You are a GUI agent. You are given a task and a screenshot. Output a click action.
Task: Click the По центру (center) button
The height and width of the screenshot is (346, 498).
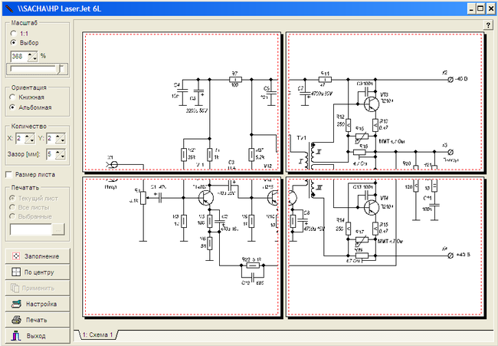click(x=38, y=272)
